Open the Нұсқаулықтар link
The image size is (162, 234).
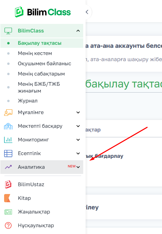[36, 225]
